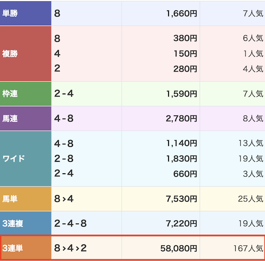The image size is (265, 261).
Task: Select the 馬単 yellow label
Action: pyautogui.click(x=26, y=199)
